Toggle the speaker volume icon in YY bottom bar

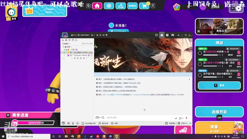(x=69, y=123)
